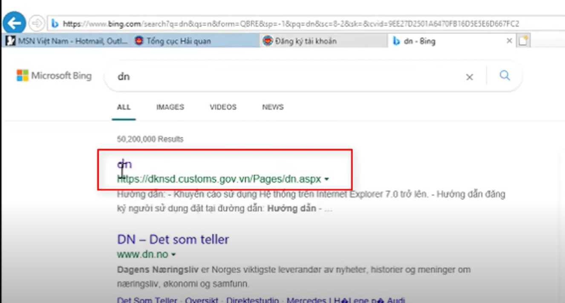The height and width of the screenshot is (303, 565).
Task: Click the browser Forward arrow button
Action: [x=37, y=23]
